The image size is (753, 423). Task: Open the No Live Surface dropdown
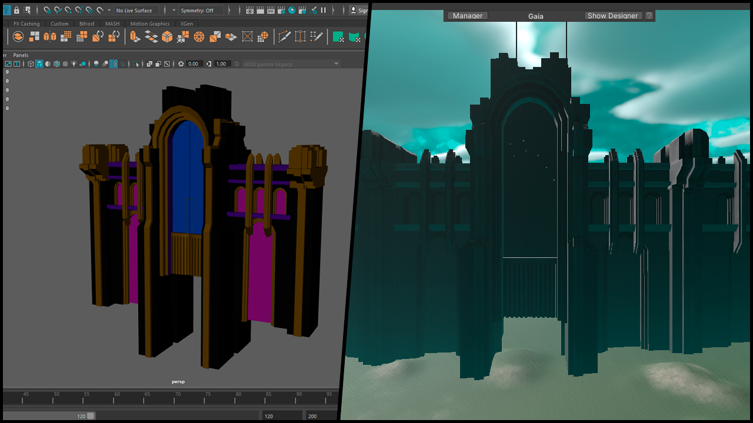[136, 10]
